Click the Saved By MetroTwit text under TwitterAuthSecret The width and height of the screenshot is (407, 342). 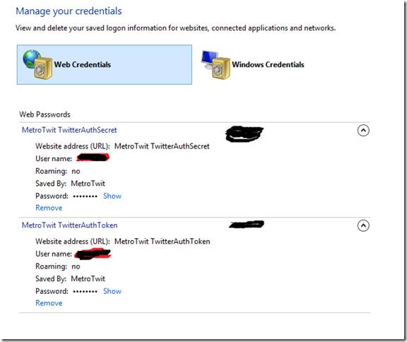pyautogui.click(x=70, y=184)
